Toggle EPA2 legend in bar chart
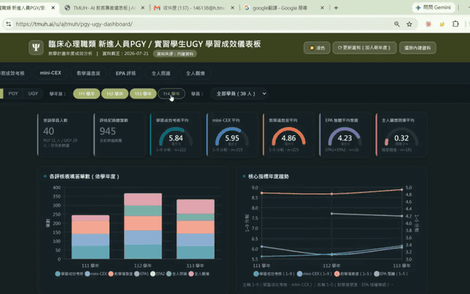Screen dimensions: 470x294 (157, 274)
